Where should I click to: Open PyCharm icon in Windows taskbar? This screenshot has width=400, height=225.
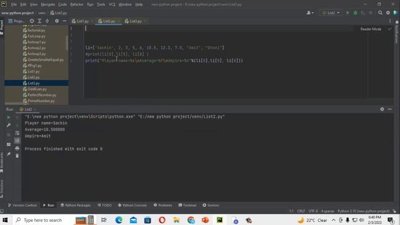(x=219, y=220)
